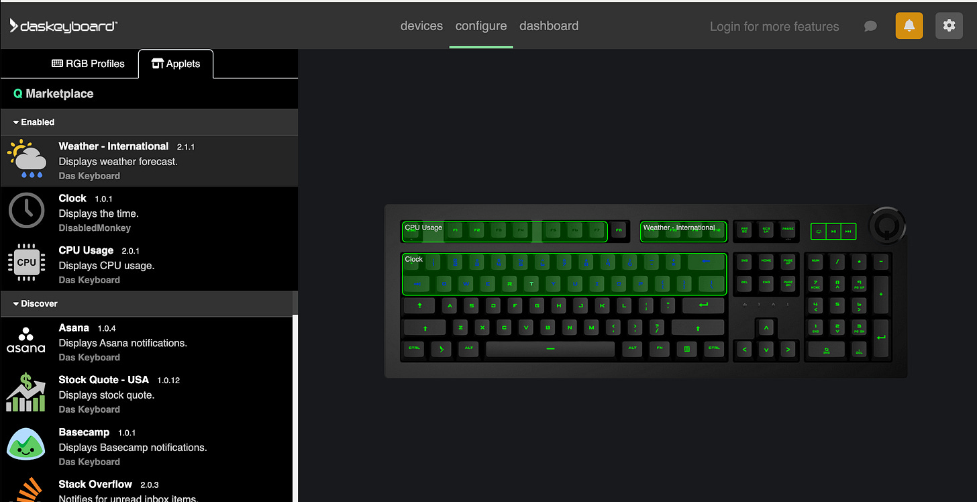Select the Weather - International zone on the keyboard
Viewport: 977px width, 502px height.
pyautogui.click(x=683, y=230)
